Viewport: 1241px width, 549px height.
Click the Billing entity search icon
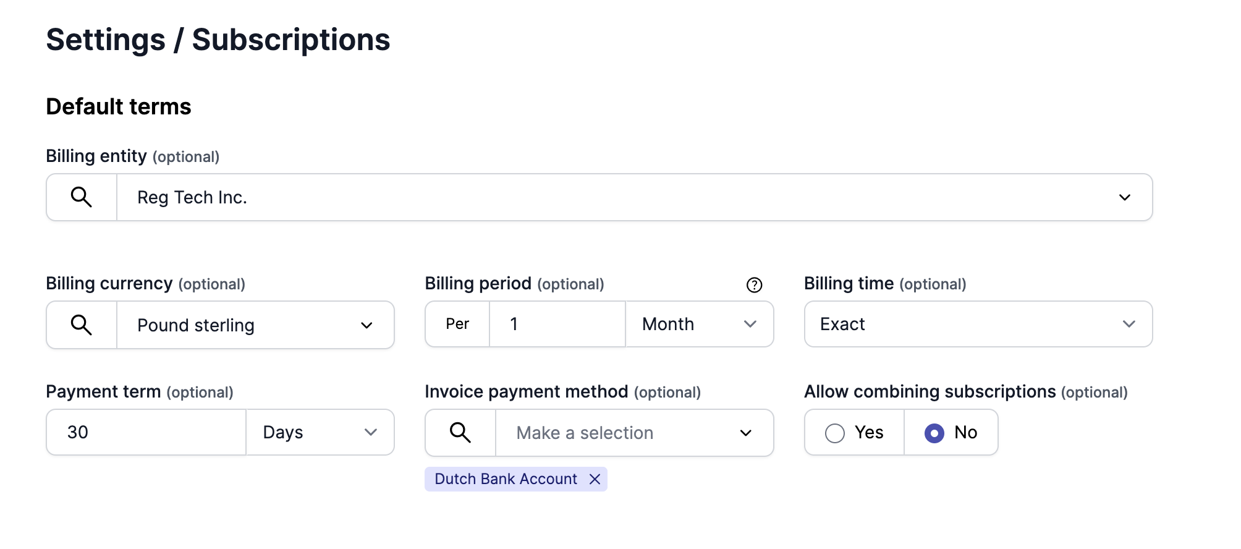point(81,197)
